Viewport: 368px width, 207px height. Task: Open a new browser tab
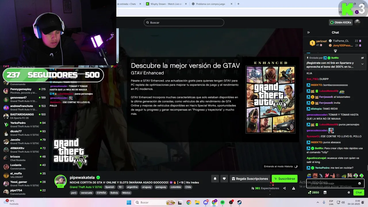pos(238,4)
